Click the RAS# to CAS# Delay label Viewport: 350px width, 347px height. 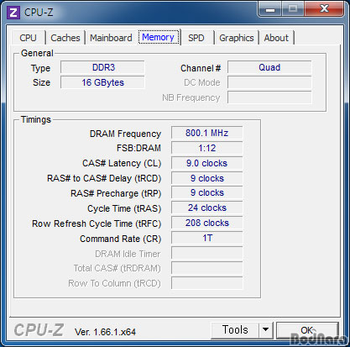coord(104,178)
